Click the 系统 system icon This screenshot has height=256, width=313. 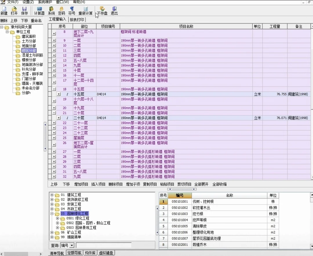51,11
